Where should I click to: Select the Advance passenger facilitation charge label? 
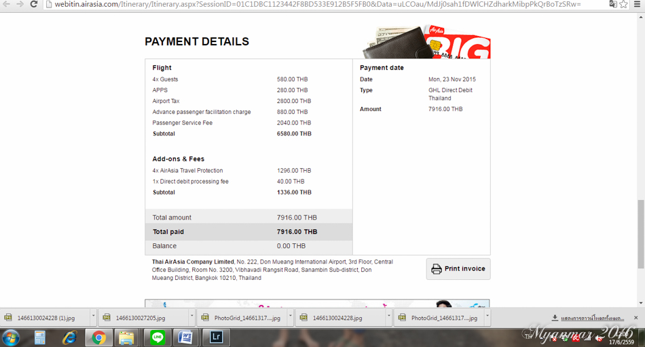(x=202, y=112)
